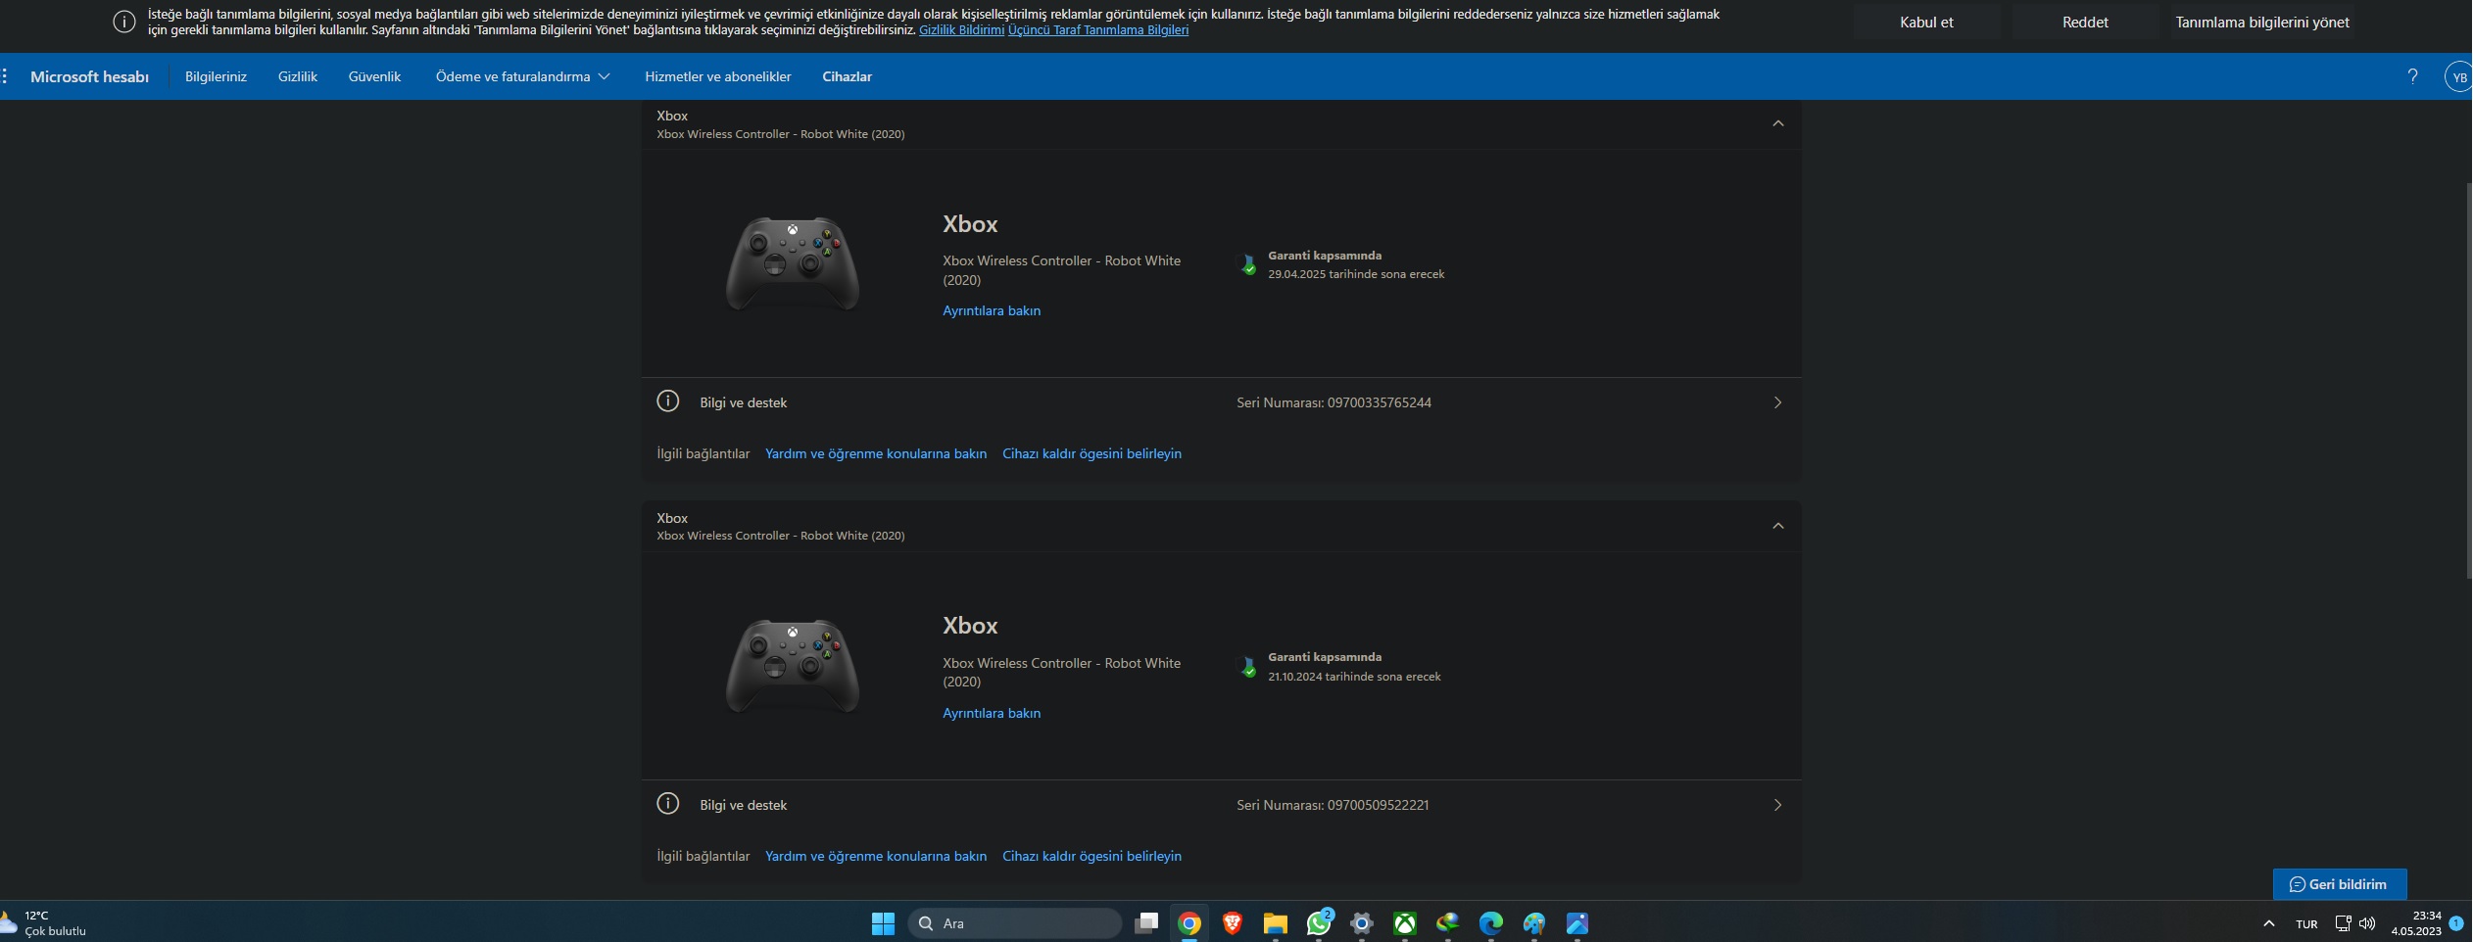Open the Güvenlik tab
Image resolution: width=2473 pixels, height=942 pixels.
[x=374, y=76]
